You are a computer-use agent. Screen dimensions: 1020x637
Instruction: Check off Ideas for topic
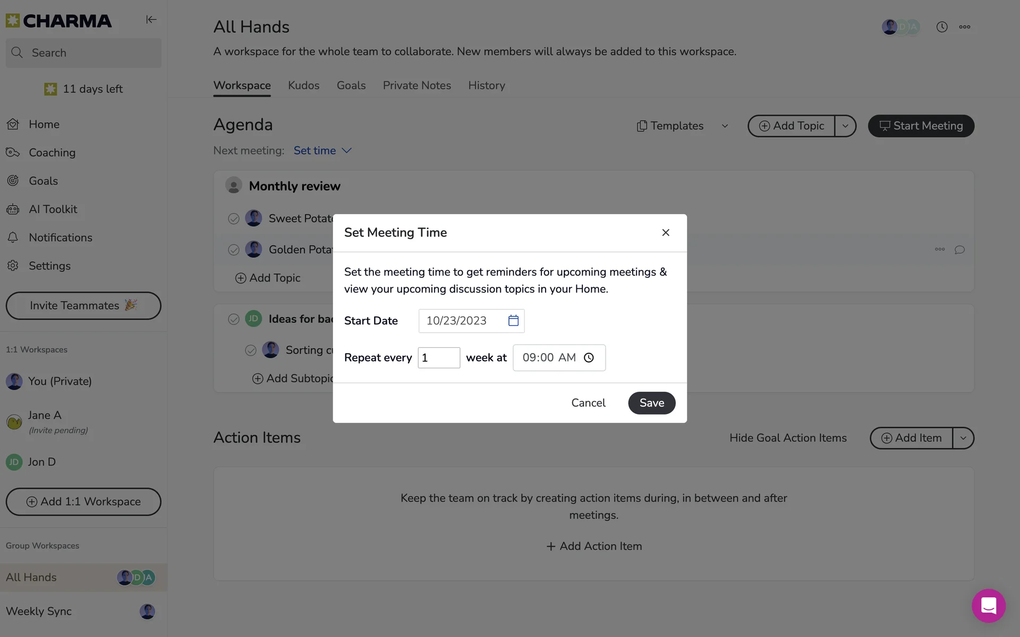click(x=234, y=320)
